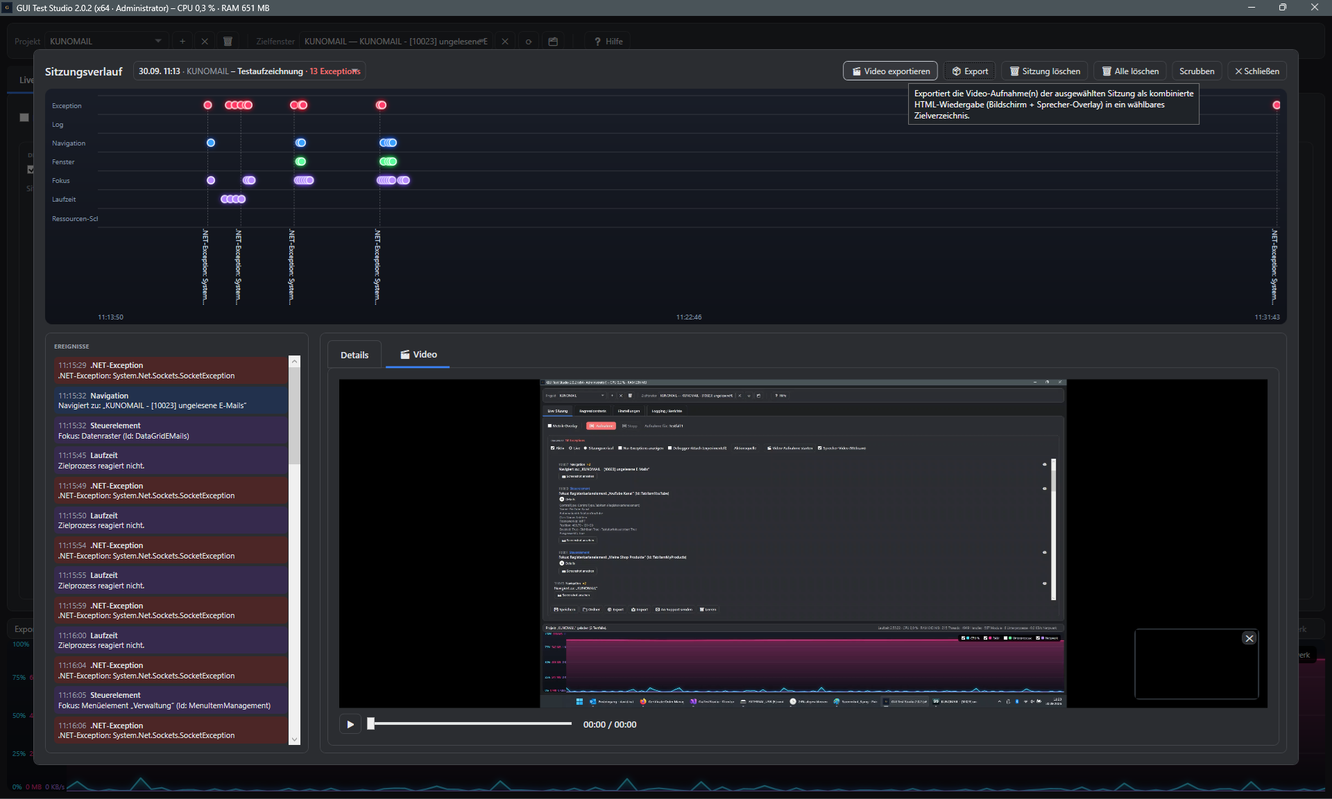Screen dimensions: 1332x799
Task: Click the video seek slider track
Action: (x=470, y=723)
